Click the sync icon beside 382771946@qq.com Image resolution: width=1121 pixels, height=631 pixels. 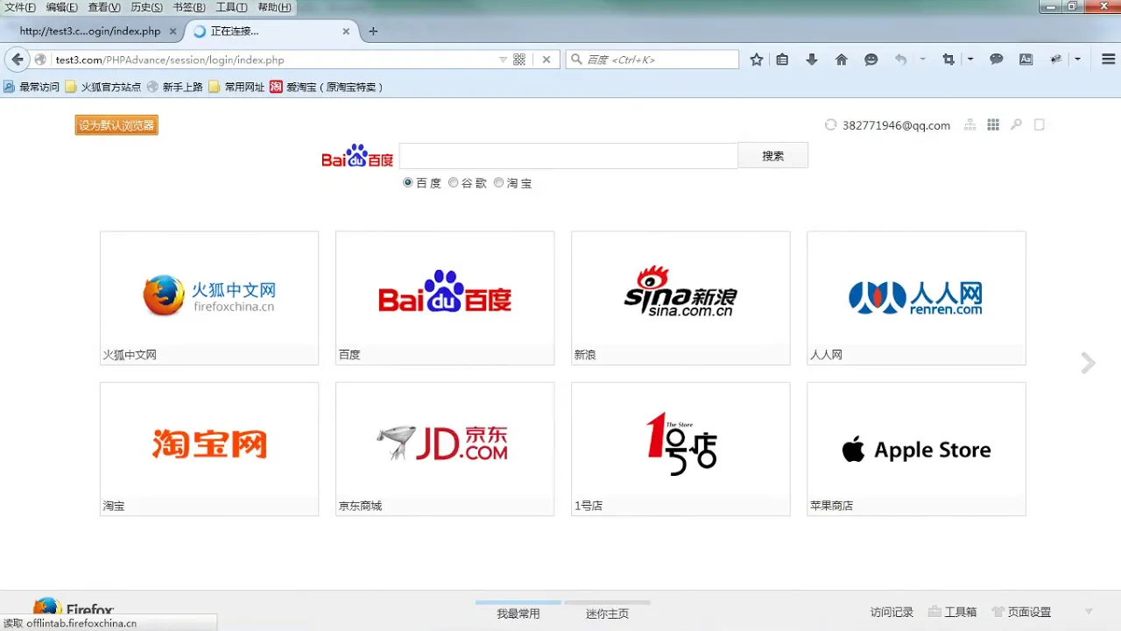[x=831, y=125]
